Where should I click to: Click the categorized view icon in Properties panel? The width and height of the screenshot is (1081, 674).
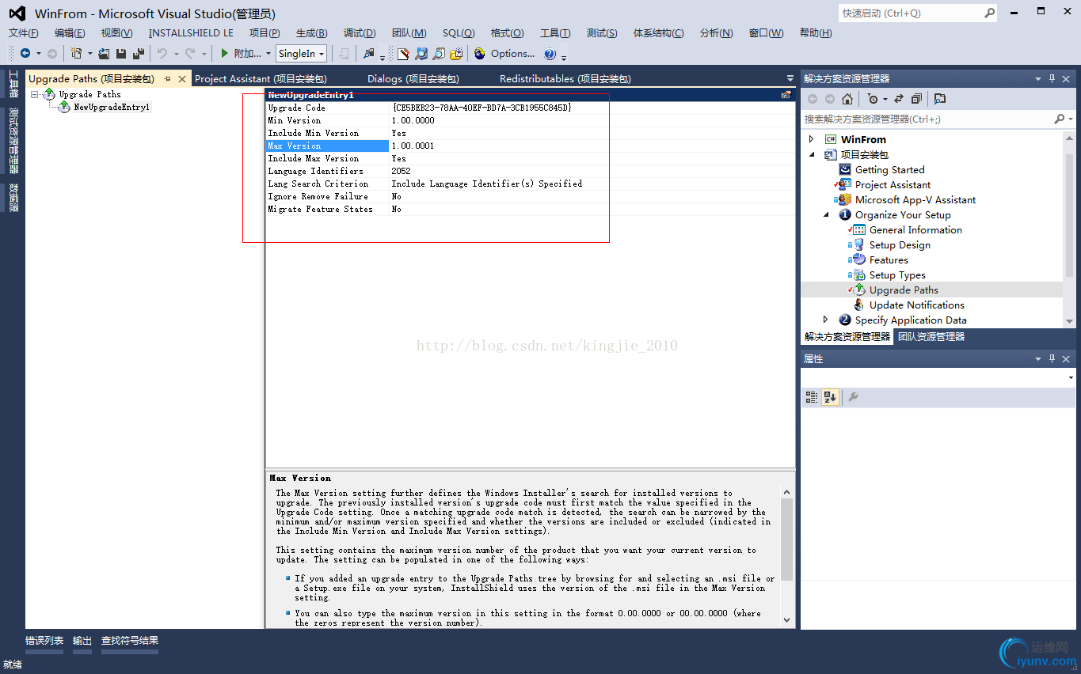tap(812, 397)
